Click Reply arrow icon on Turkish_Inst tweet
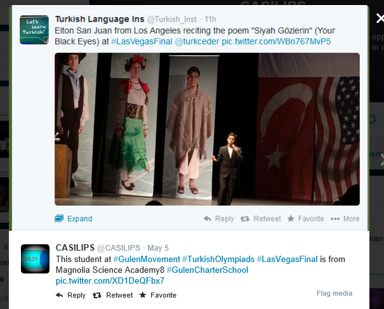 coord(208,218)
